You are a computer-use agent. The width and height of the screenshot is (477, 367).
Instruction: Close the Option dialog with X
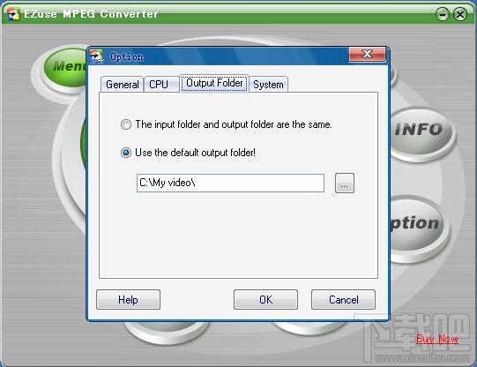[x=367, y=55]
